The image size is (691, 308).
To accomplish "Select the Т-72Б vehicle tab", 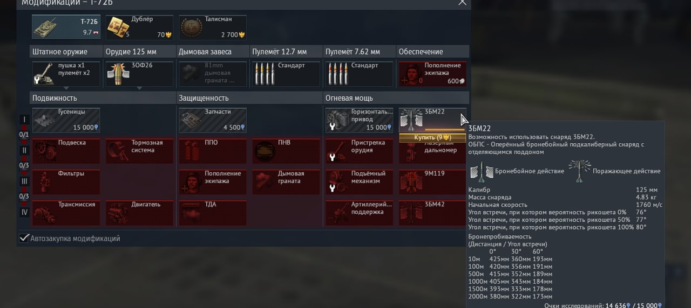I will (x=66, y=27).
